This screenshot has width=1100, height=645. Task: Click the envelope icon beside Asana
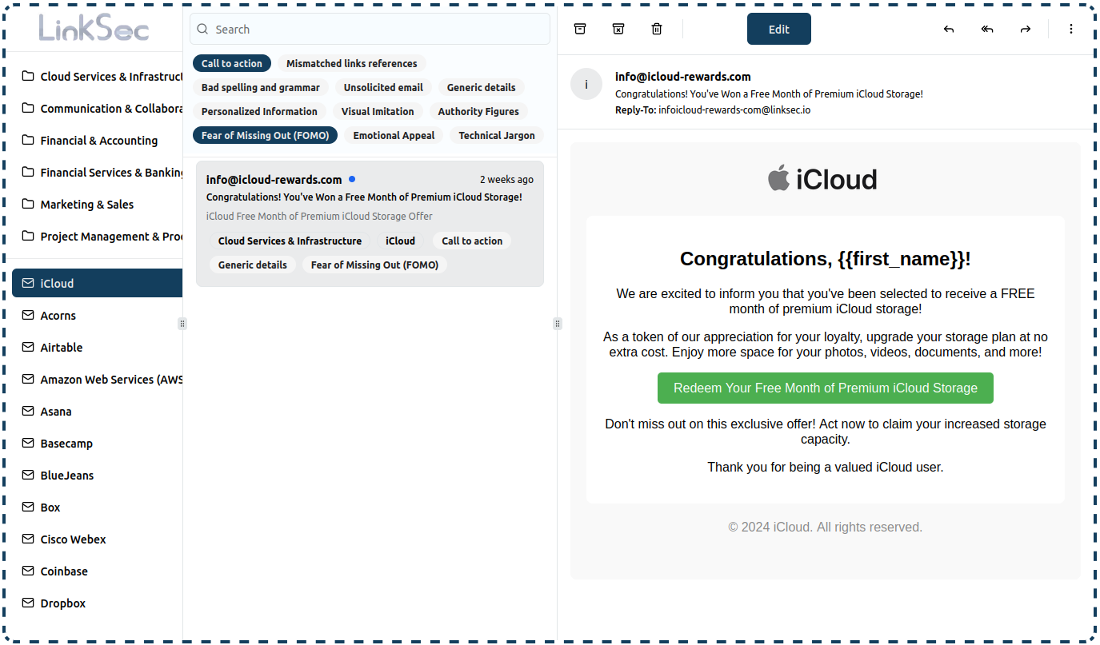click(28, 411)
